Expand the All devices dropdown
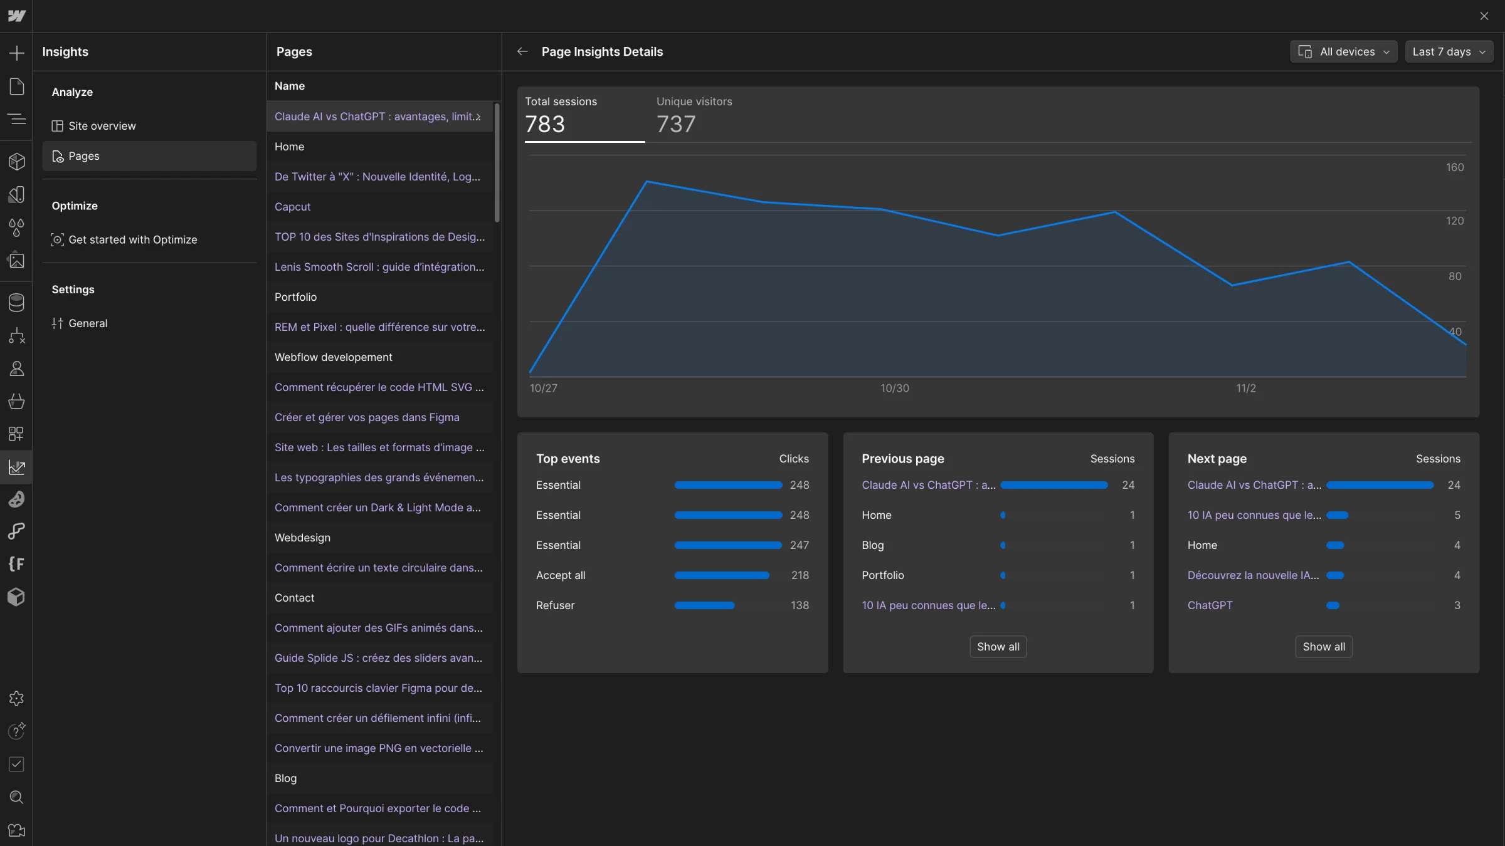 [1344, 51]
